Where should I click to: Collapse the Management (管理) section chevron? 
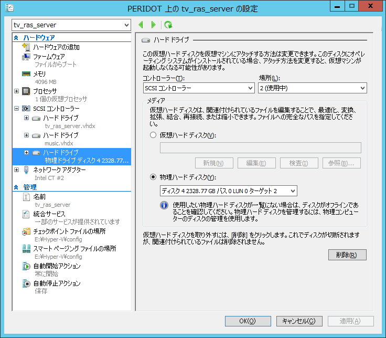tap(16, 187)
